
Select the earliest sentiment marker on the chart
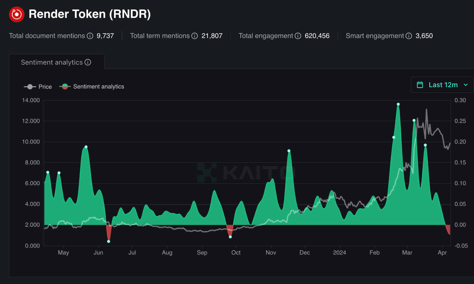pyautogui.click(x=48, y=172)
